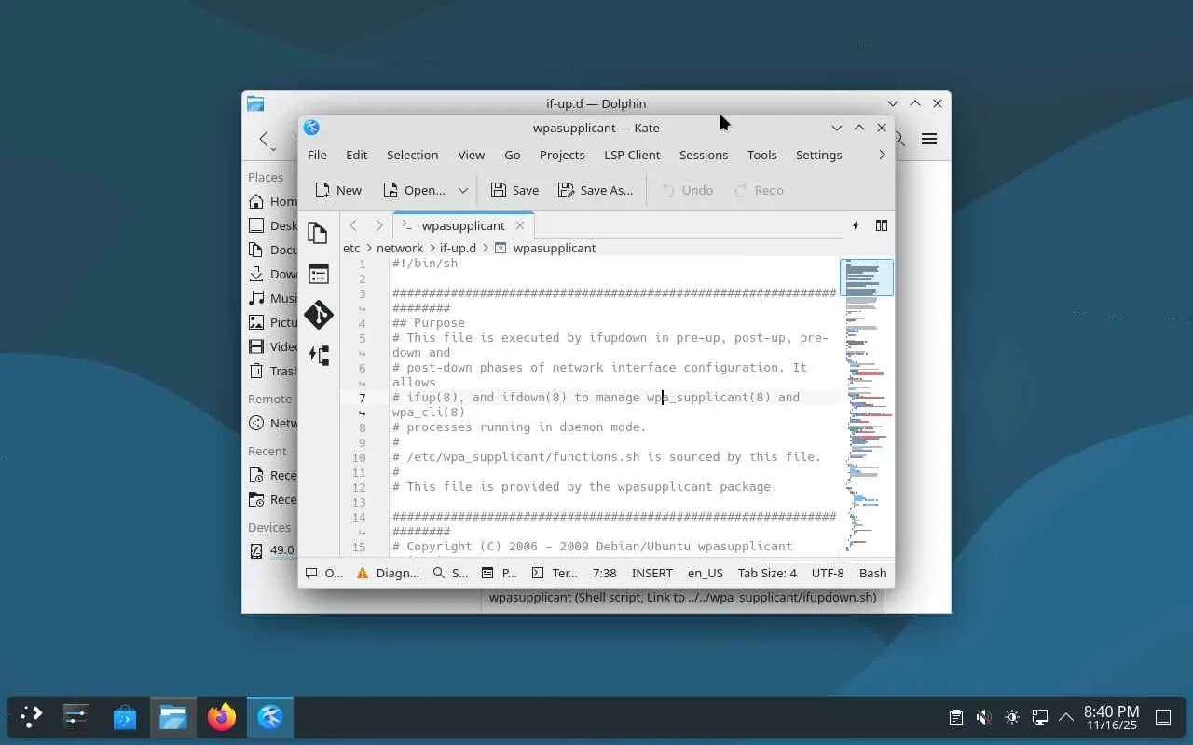Image resolution: width=1193 pixels, height=745 pixels.
Task: Open the Tab Size: 4 indentation dropdown
Action: (x=767, y=573)
